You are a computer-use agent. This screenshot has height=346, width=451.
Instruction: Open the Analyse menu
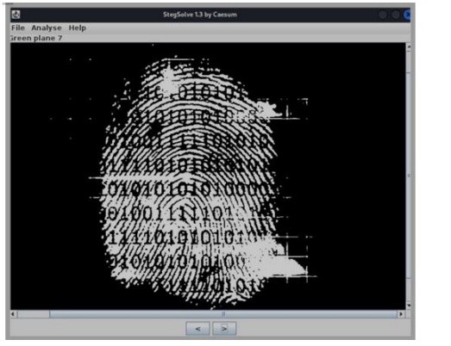47,28
